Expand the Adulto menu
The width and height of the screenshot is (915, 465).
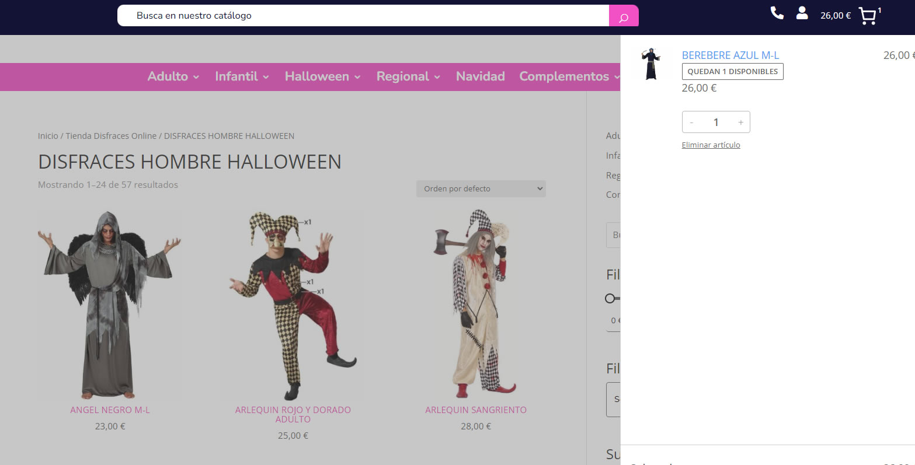(x=173, y=76)
